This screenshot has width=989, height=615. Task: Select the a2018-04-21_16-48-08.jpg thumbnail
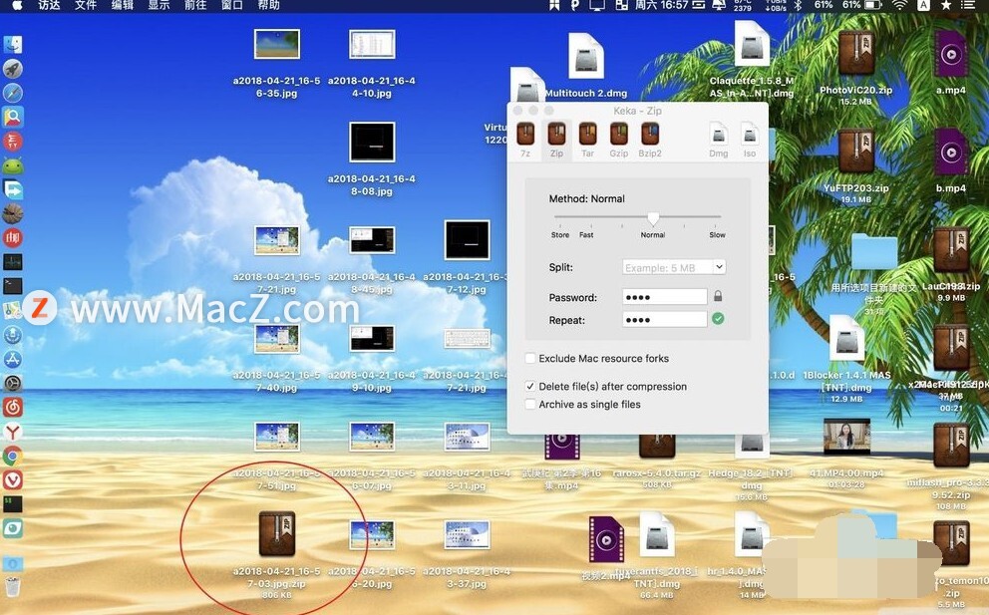[x=372, y=142]
